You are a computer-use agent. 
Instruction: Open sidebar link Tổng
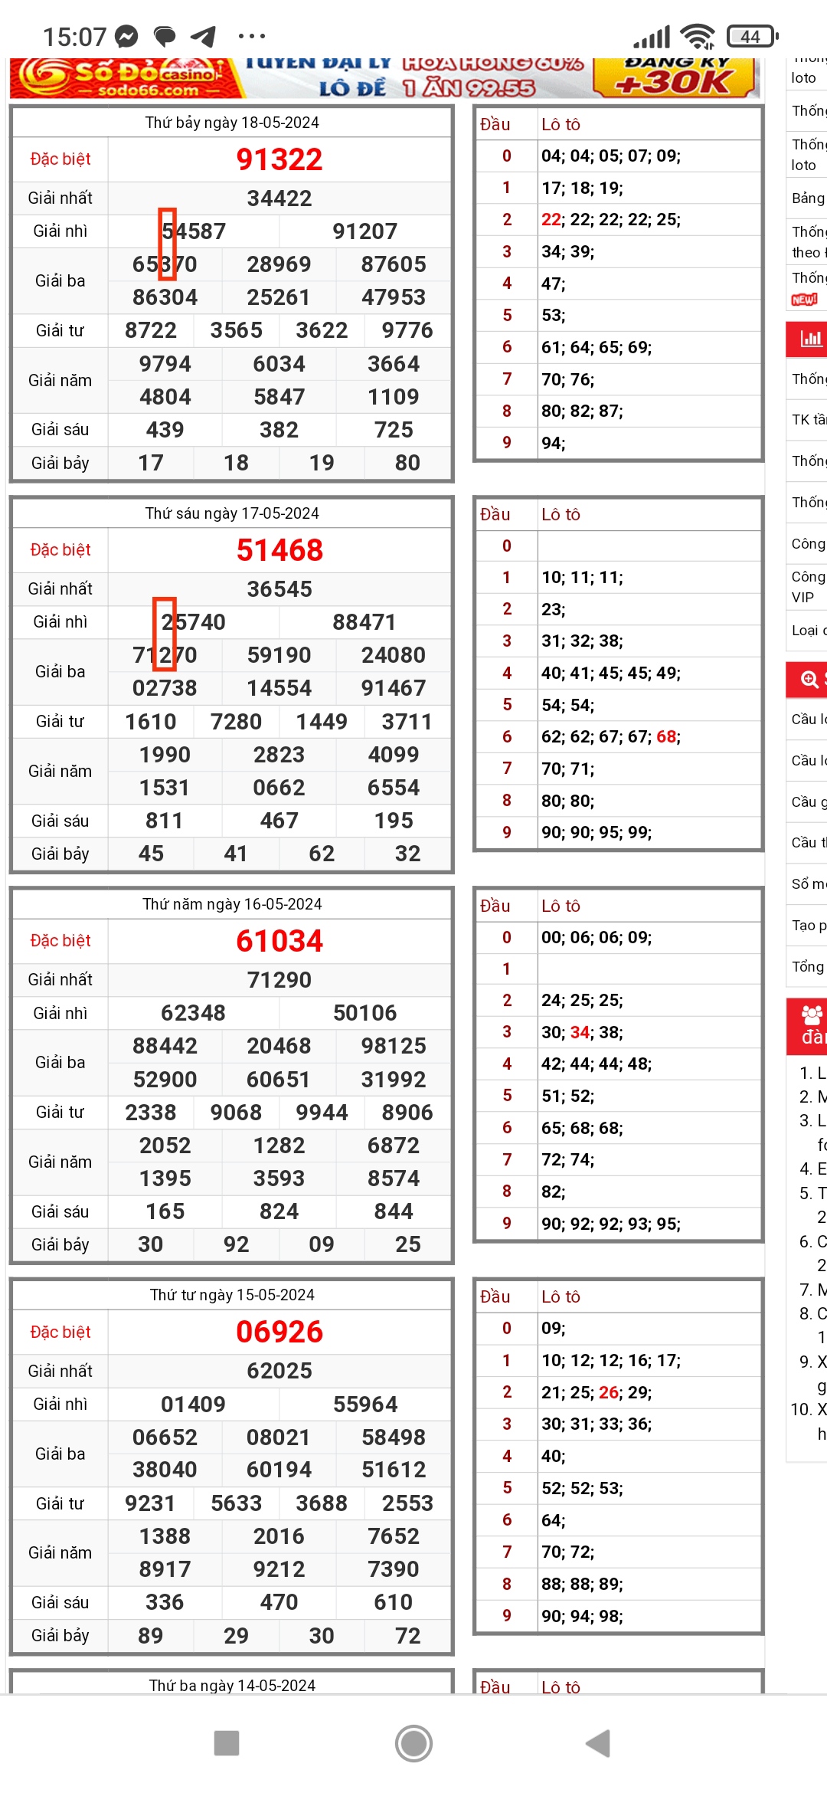[x=808, y=966]
